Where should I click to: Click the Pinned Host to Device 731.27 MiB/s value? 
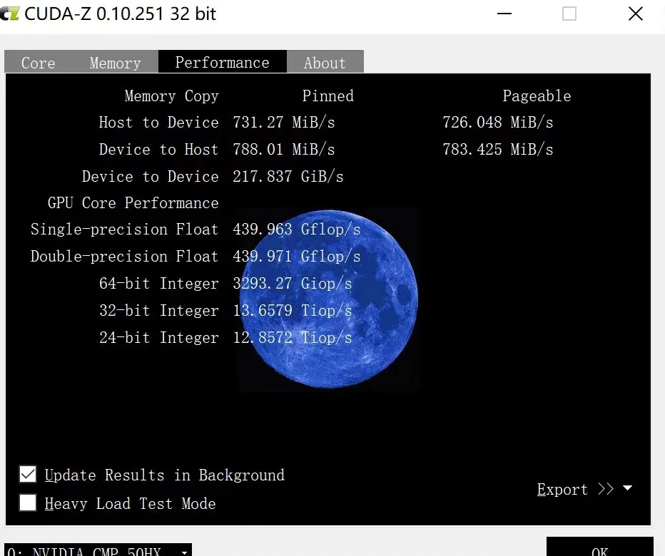(283, 123)
